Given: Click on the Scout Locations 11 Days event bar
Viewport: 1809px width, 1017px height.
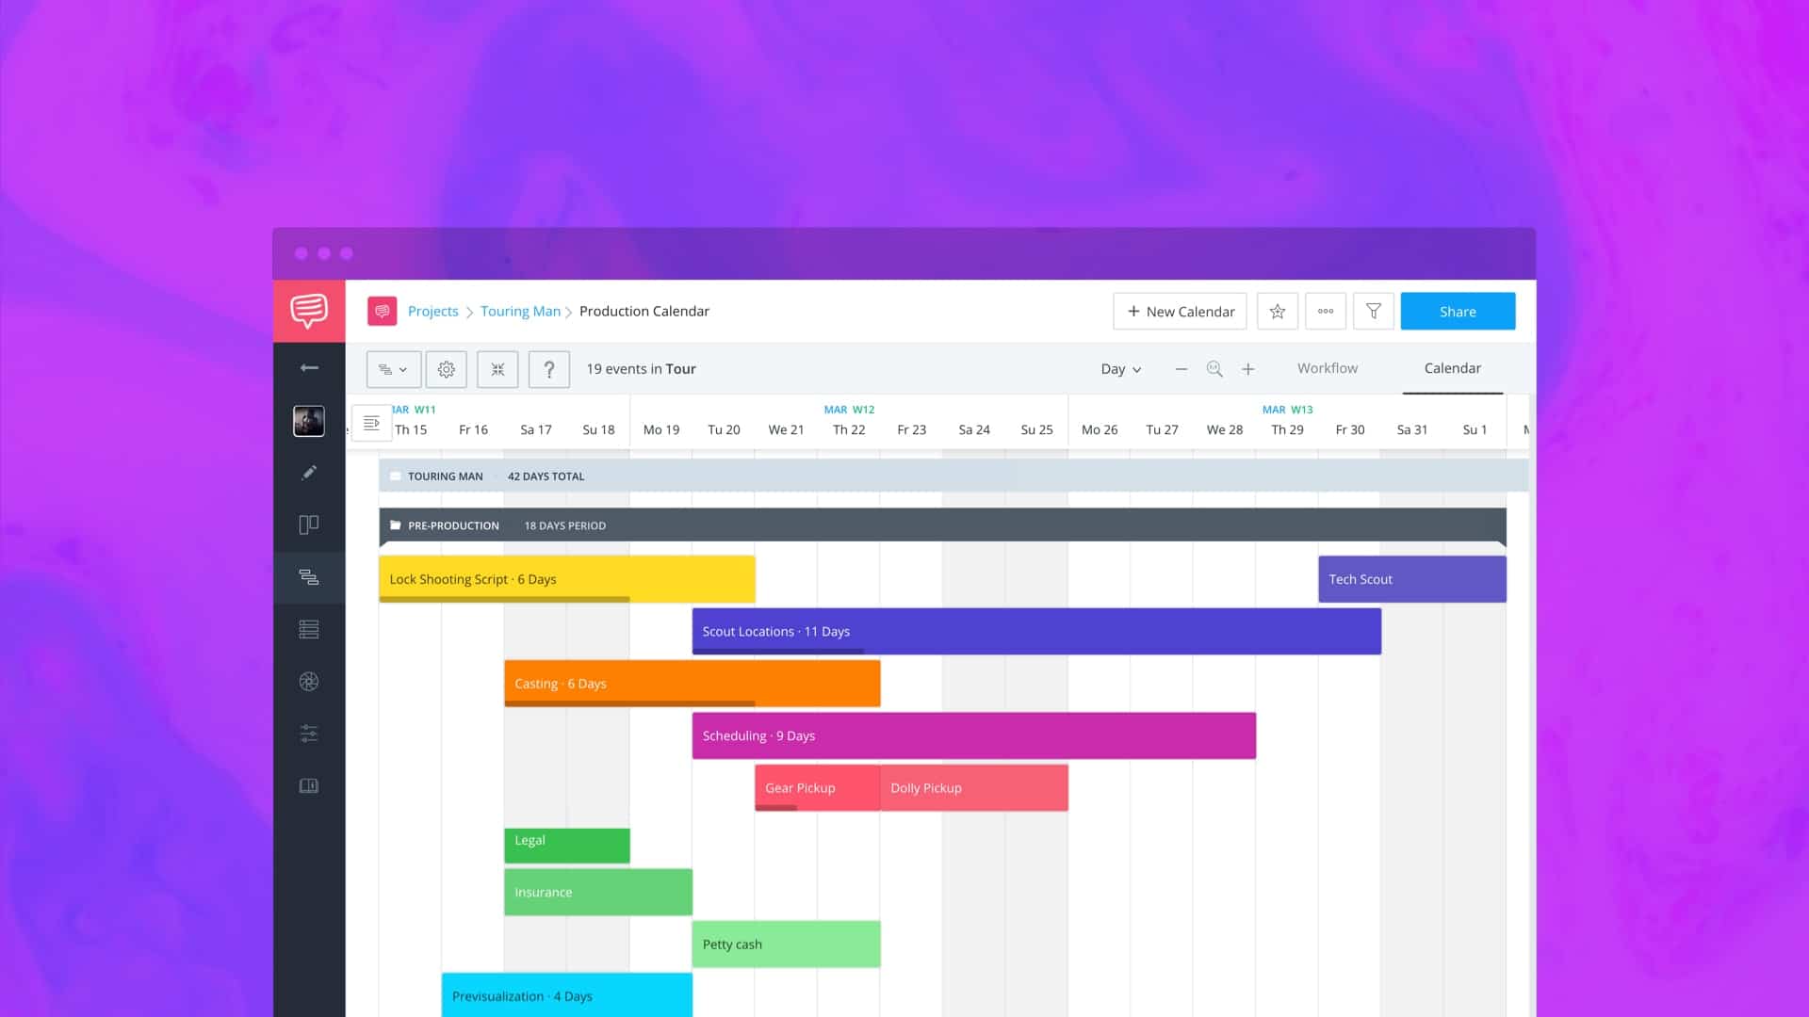Looking at the screenshot, I should (1036, 631).
